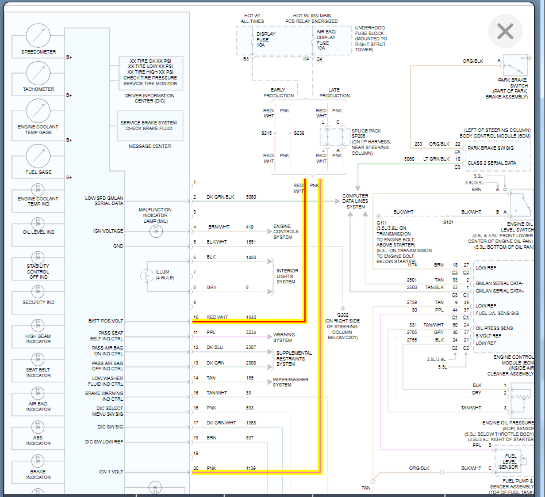Click the Service Brake System message box

[x=150, y=126]
